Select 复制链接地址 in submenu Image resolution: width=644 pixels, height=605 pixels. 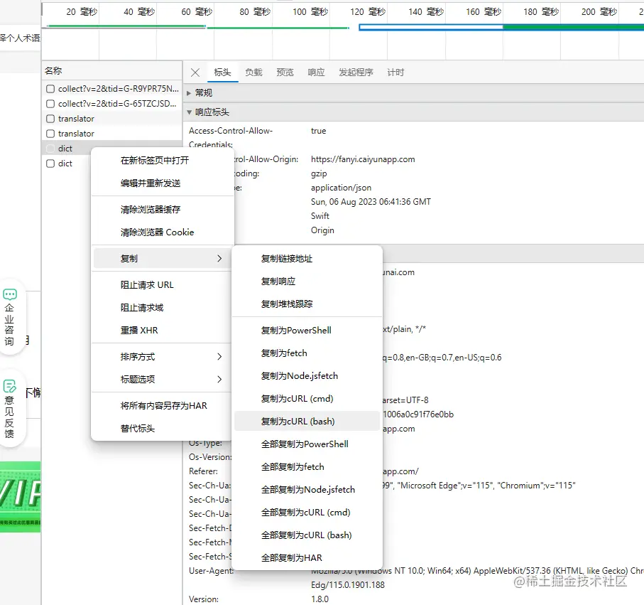pos(307,259)
